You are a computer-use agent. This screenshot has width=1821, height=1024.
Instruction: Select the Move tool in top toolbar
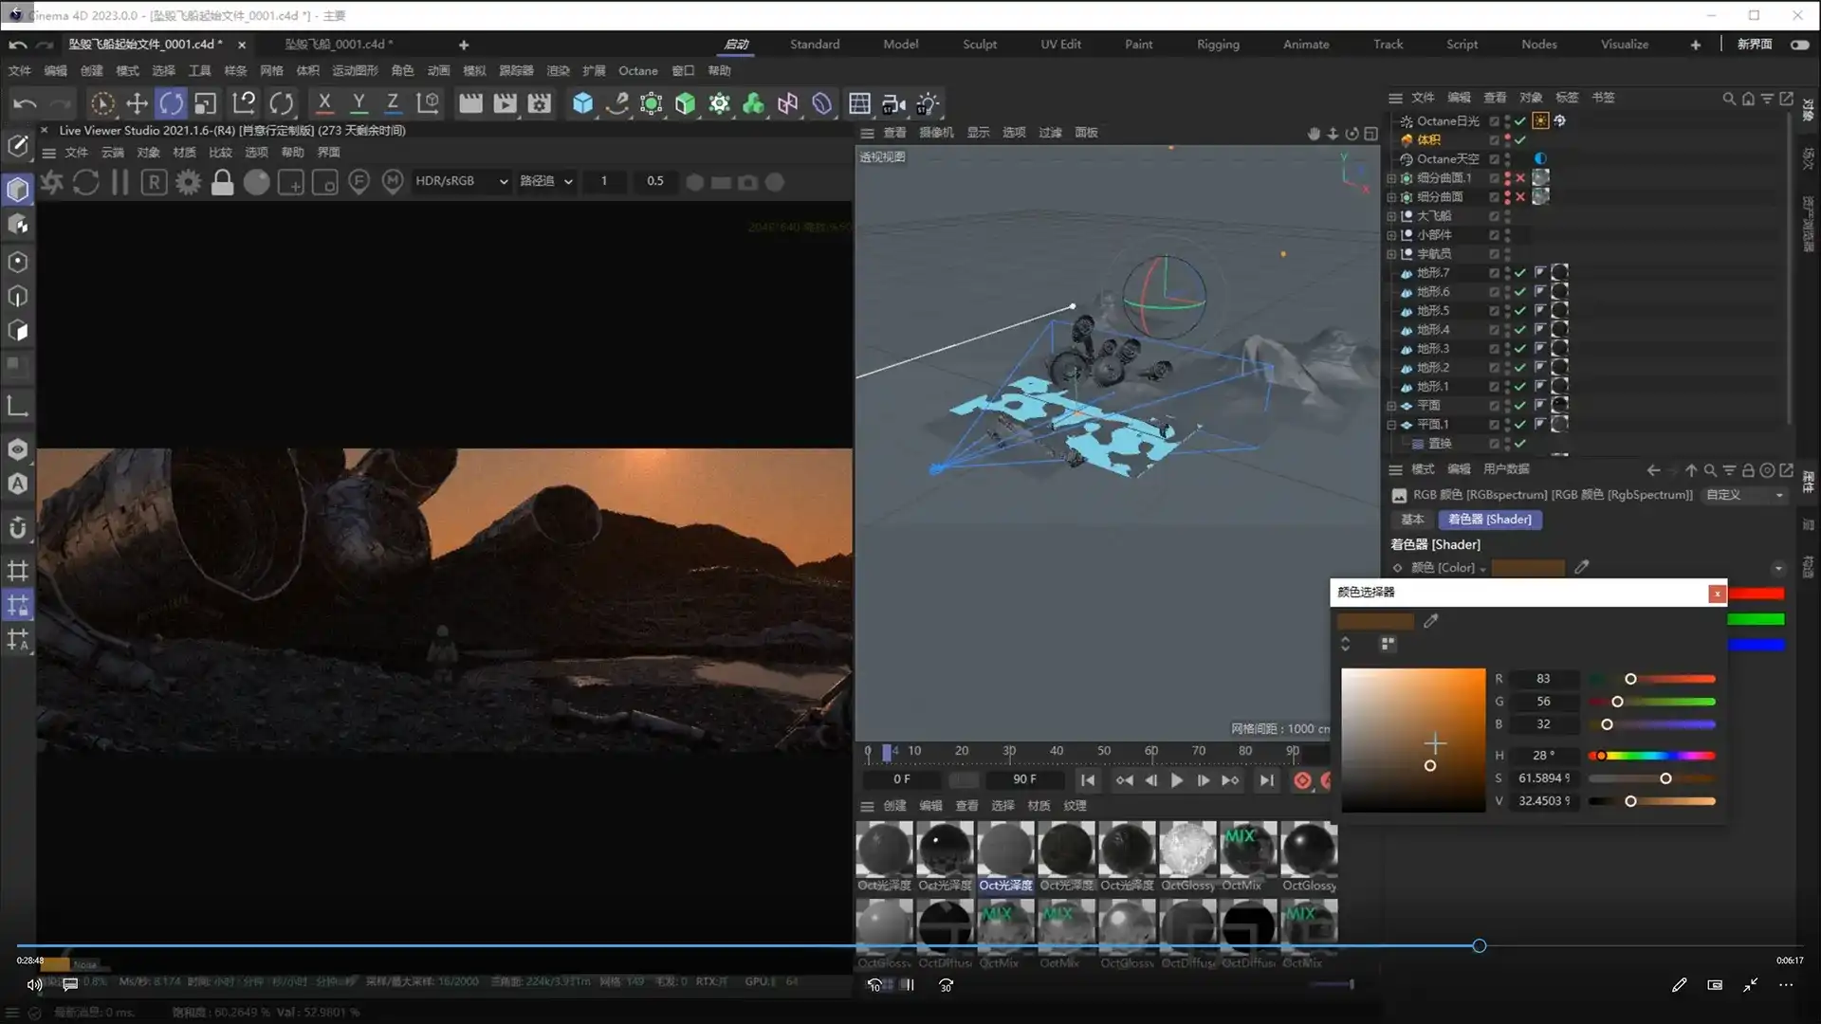pos(137,103)
